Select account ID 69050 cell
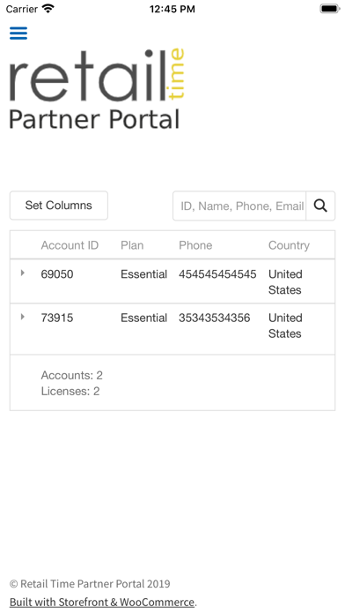The image size is (345, 614). pos(57,274)
